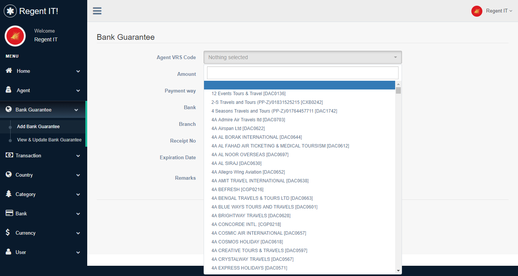Select 4A BRIGHTWAY TRAVELS [DAC0628]
This screenshot has width=518, height=276.
(x=300, y=216)
